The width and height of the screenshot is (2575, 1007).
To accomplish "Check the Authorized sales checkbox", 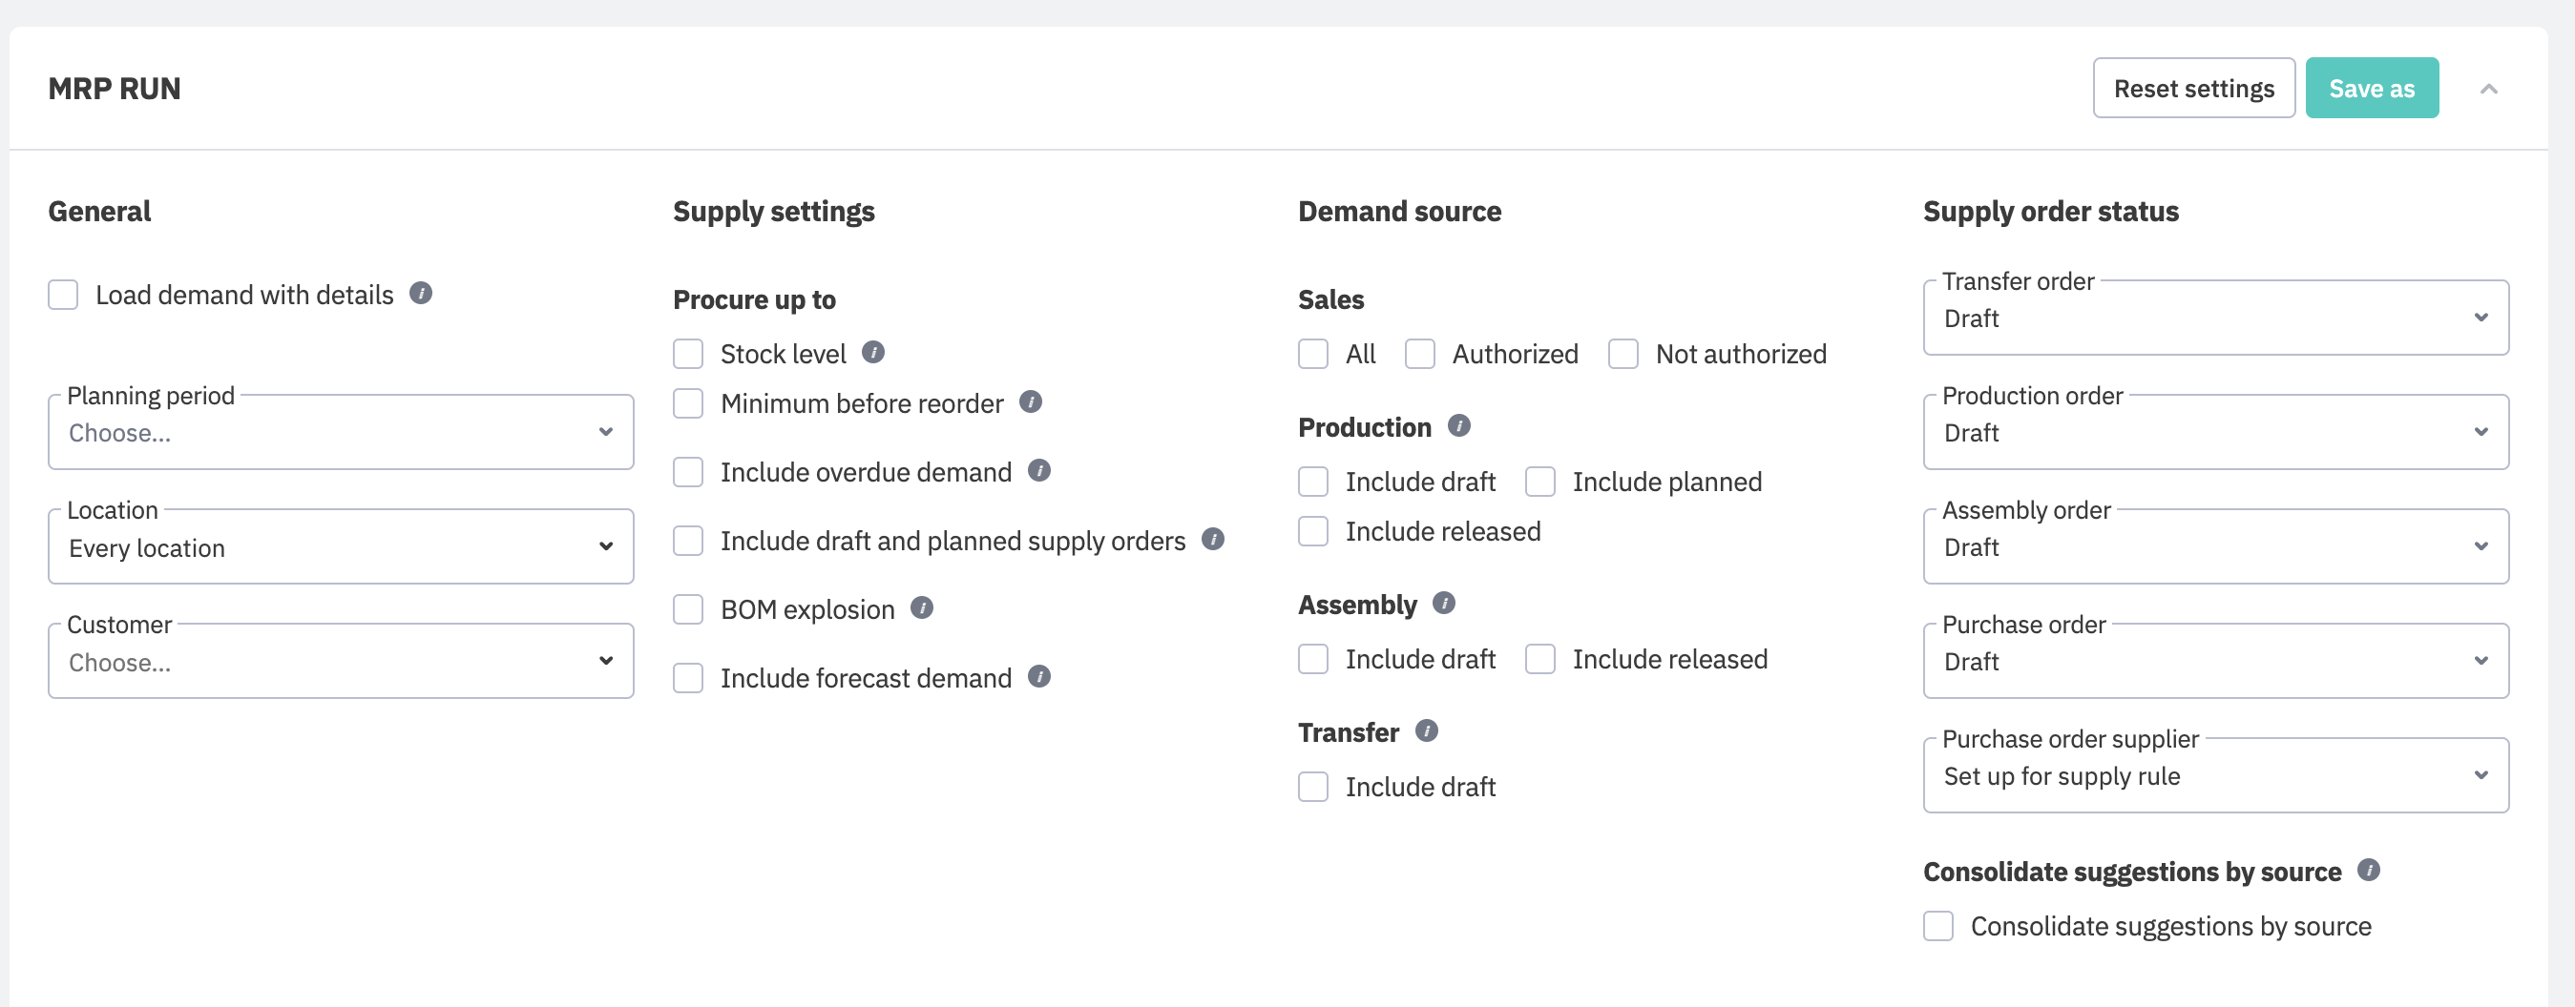I will (1419, 355).
